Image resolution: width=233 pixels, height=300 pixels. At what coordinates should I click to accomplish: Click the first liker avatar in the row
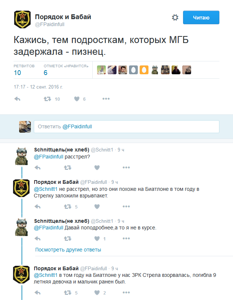(101, 69)
